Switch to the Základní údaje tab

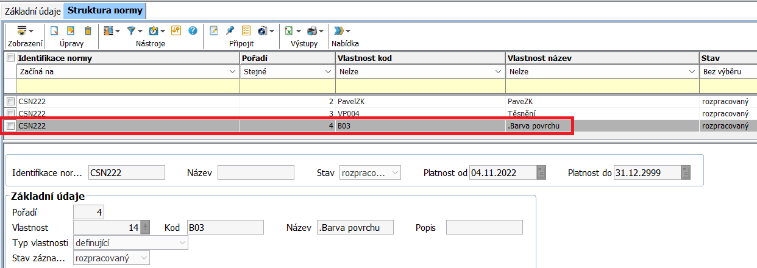point(32,10)
